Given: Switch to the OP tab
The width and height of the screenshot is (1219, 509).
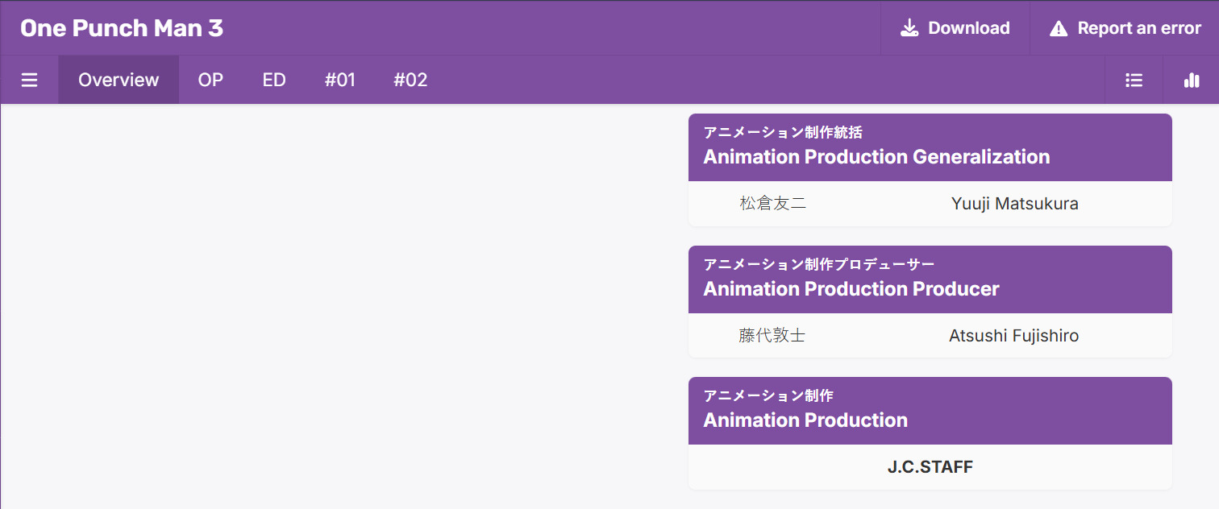Looking at the screenshot, I should coord(210,80).
